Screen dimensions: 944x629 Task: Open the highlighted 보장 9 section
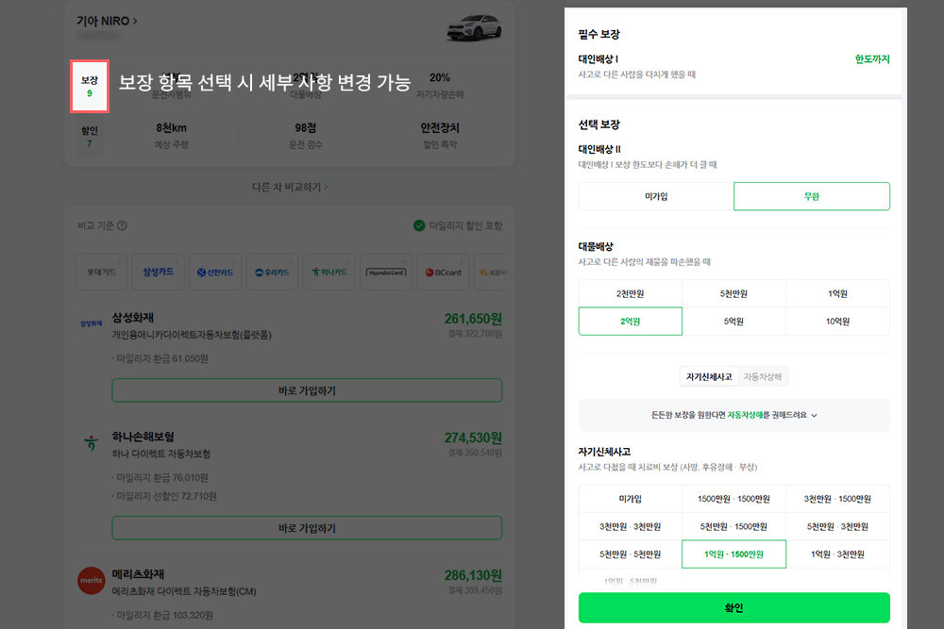click(90, 87)
